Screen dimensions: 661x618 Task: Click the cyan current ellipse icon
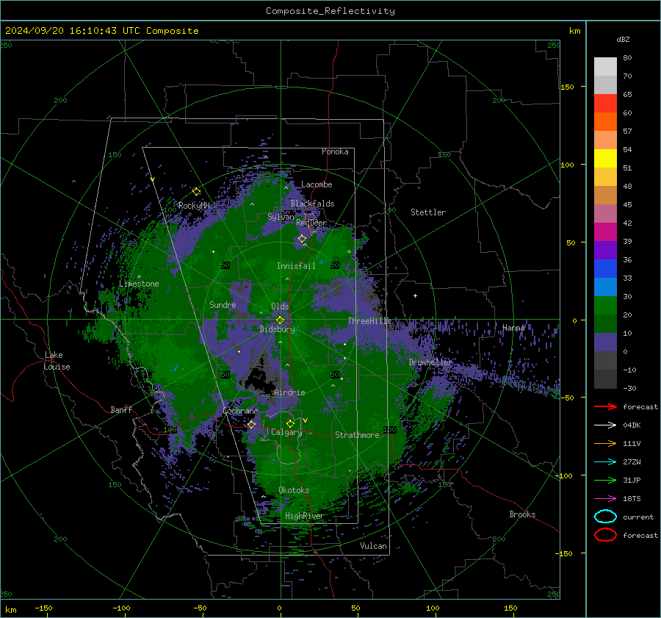point(605,517)
